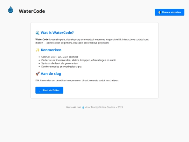Click the sparkles emoji beside Kenmerken

click(37, 50)
